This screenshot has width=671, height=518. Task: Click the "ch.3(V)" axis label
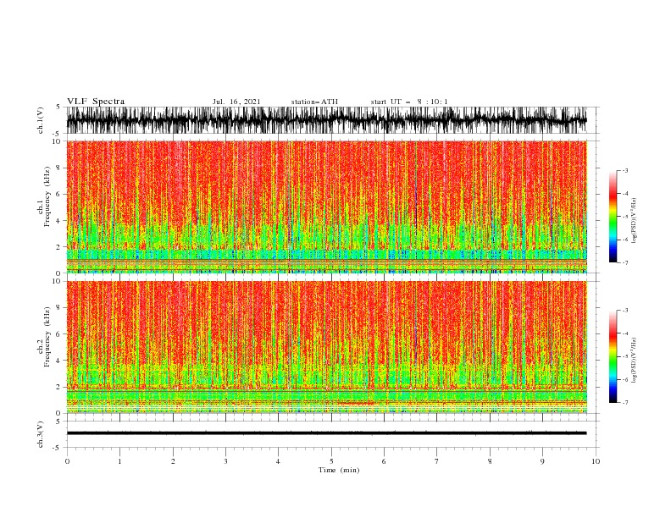[x=41, y=434]
